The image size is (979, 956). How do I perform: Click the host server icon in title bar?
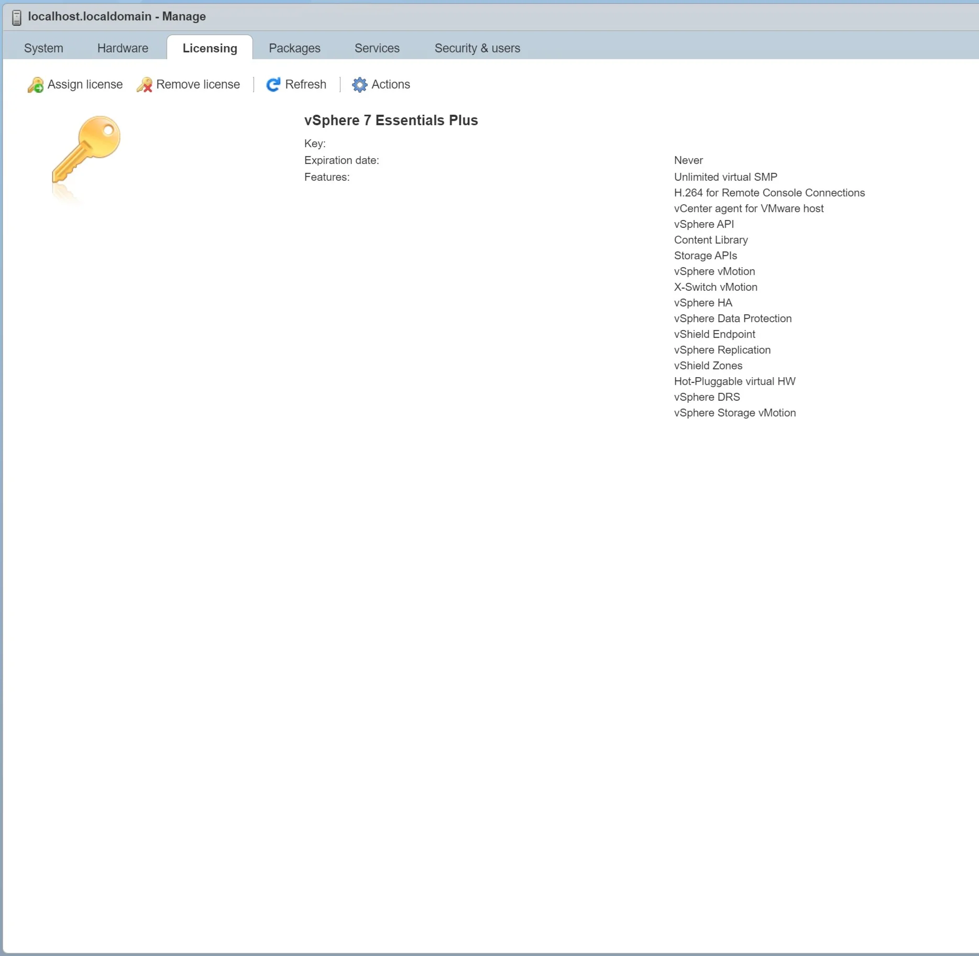[17, 17]
